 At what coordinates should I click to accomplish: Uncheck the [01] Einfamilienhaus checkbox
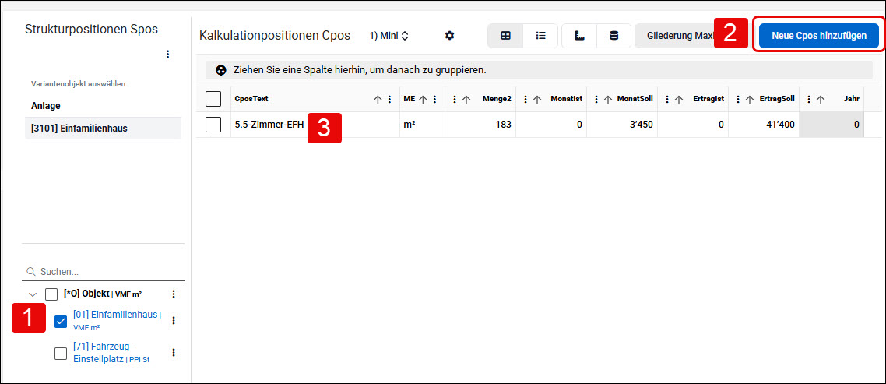pos(61,321)
